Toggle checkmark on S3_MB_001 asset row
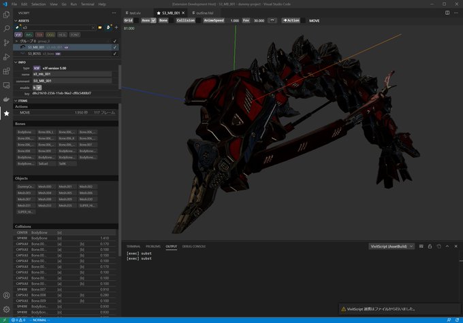Image resolution: width=463 pixels, height=323 pixels. (115, 47)
